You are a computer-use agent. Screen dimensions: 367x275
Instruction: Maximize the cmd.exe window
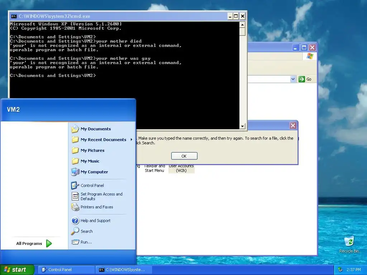pyautogui.click(x=236, y=16)
